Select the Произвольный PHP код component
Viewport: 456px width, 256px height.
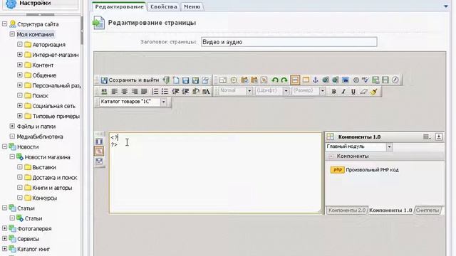click(x=364, y=170)
